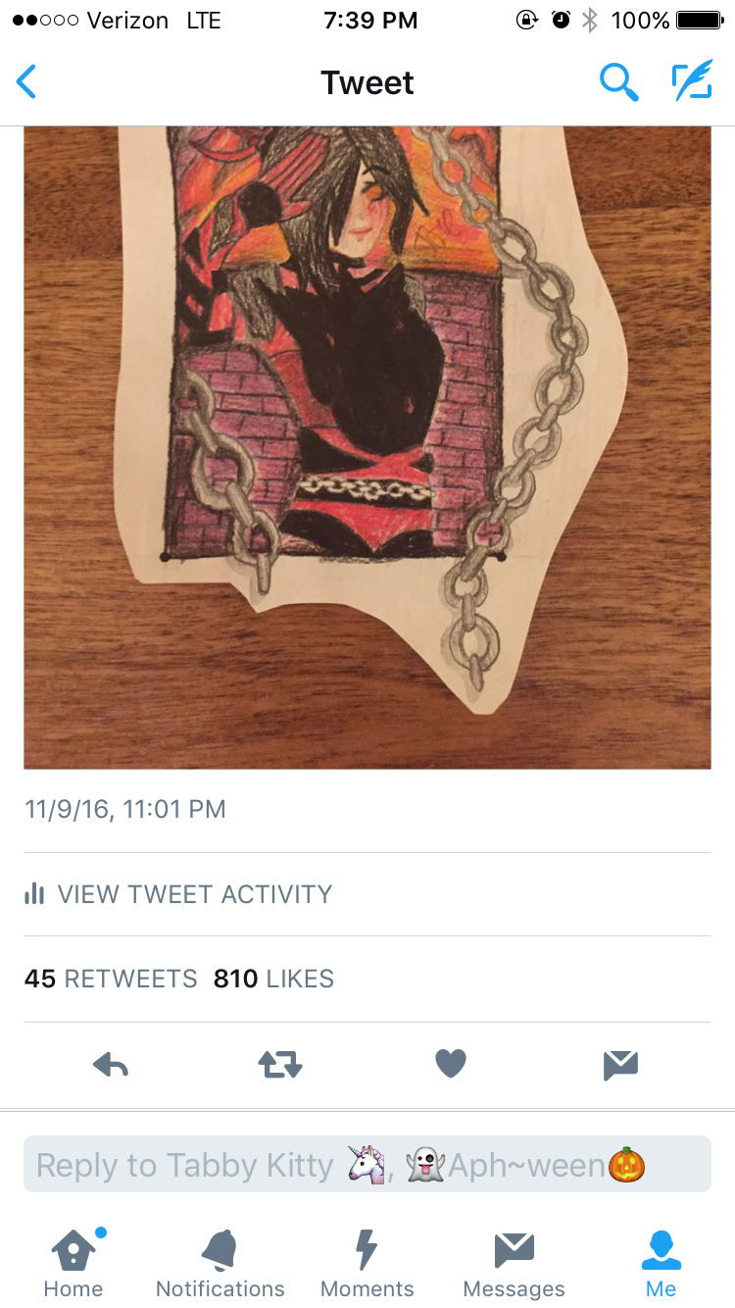This screenshot has height=1308, width=735.
Task: Open search with the magnifying glass icon
Action: point(619,82)
